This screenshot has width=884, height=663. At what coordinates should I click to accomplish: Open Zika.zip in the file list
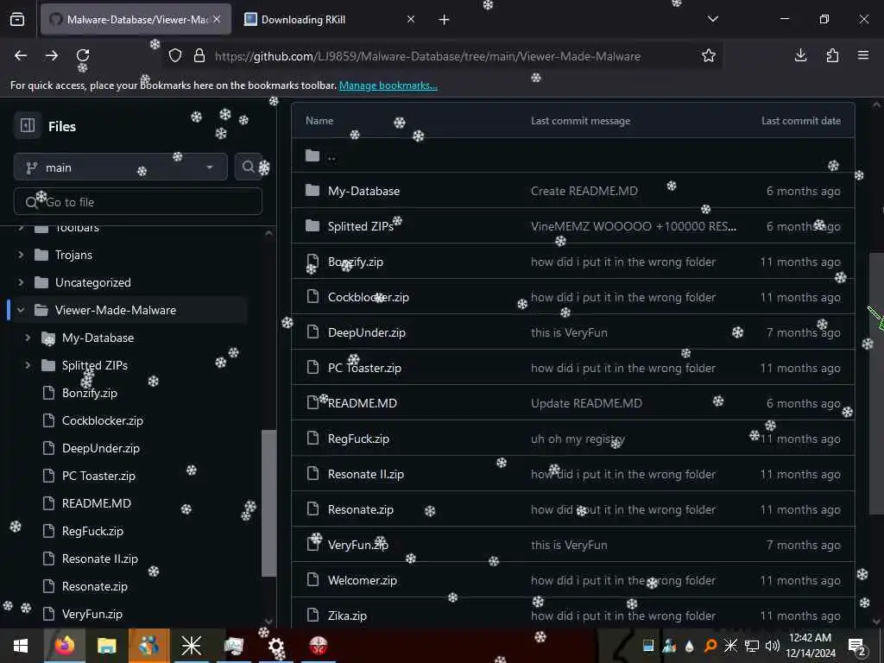coord(347,616)
